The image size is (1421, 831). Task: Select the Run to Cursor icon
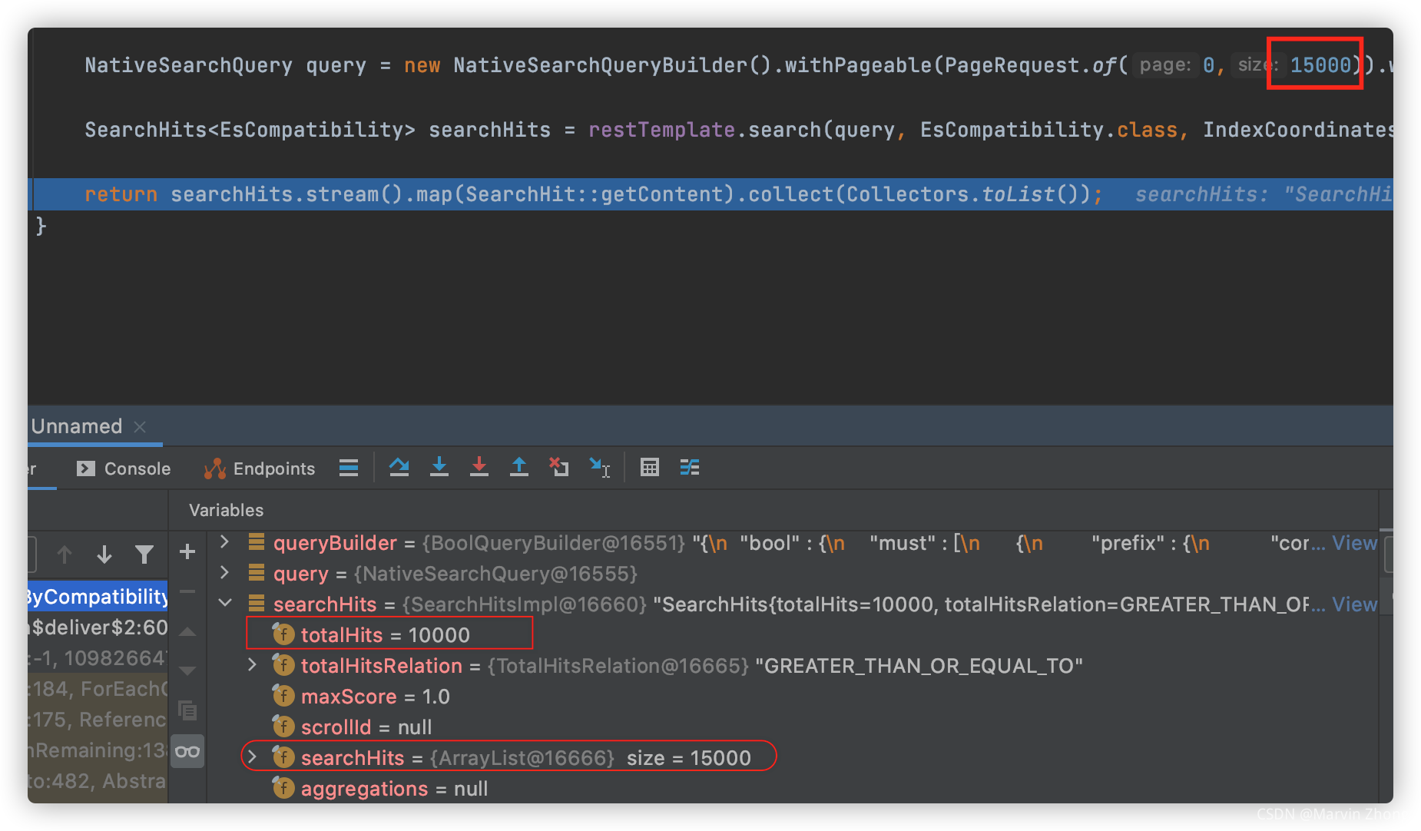click(600, 468)
